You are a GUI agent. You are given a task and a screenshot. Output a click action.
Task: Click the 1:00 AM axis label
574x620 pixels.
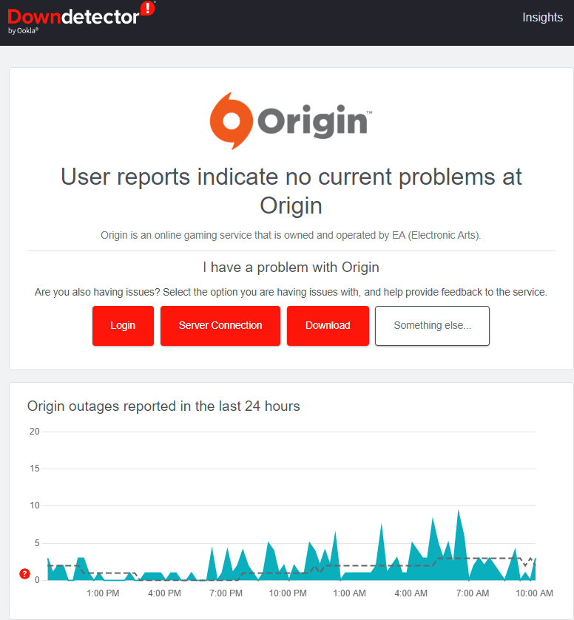point(350,593)
